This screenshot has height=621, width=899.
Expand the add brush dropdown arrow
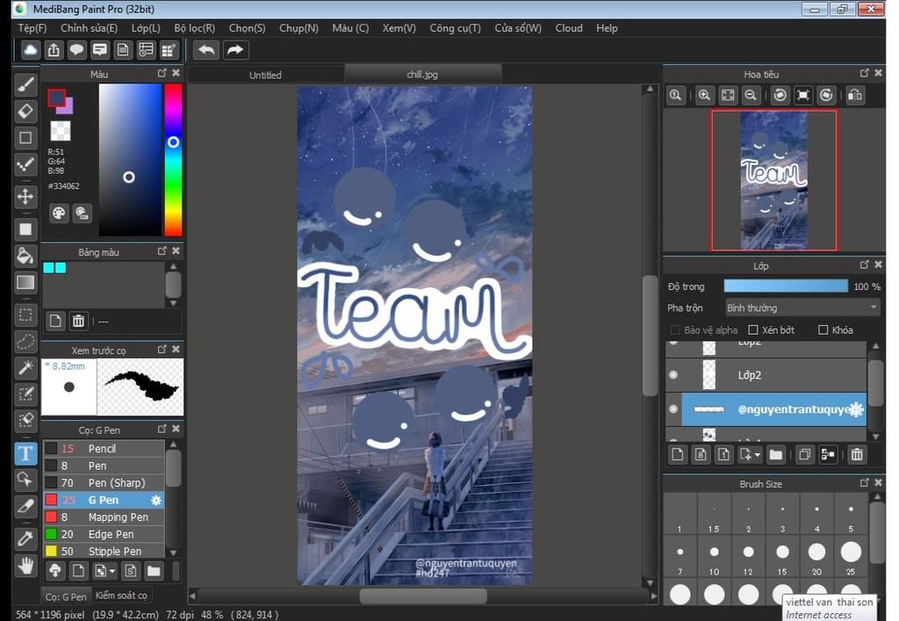tap(112, 571)
